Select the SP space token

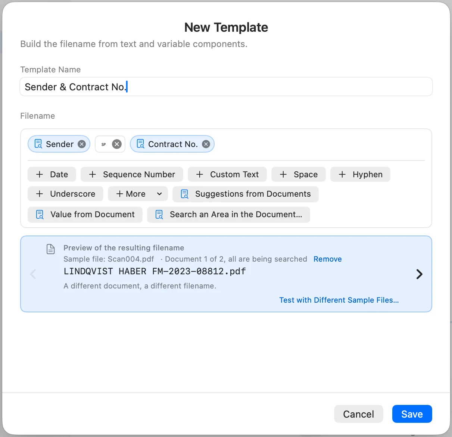point(110,144)
